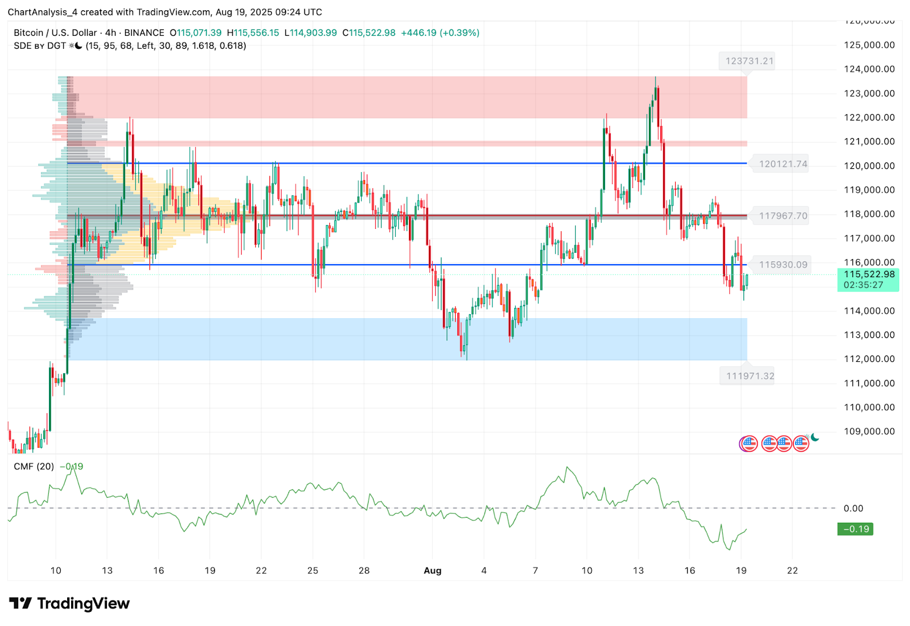Select the blue demand zone rectangle
The image size is (910, 626).
407,339
